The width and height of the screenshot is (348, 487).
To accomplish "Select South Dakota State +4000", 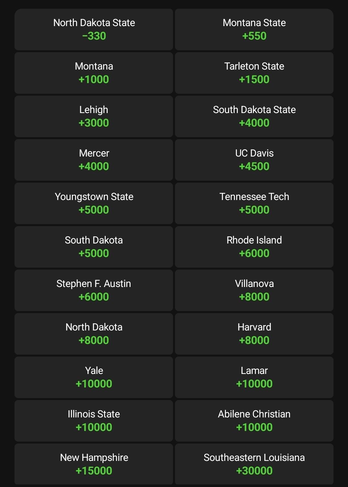I will pos(254,116).
